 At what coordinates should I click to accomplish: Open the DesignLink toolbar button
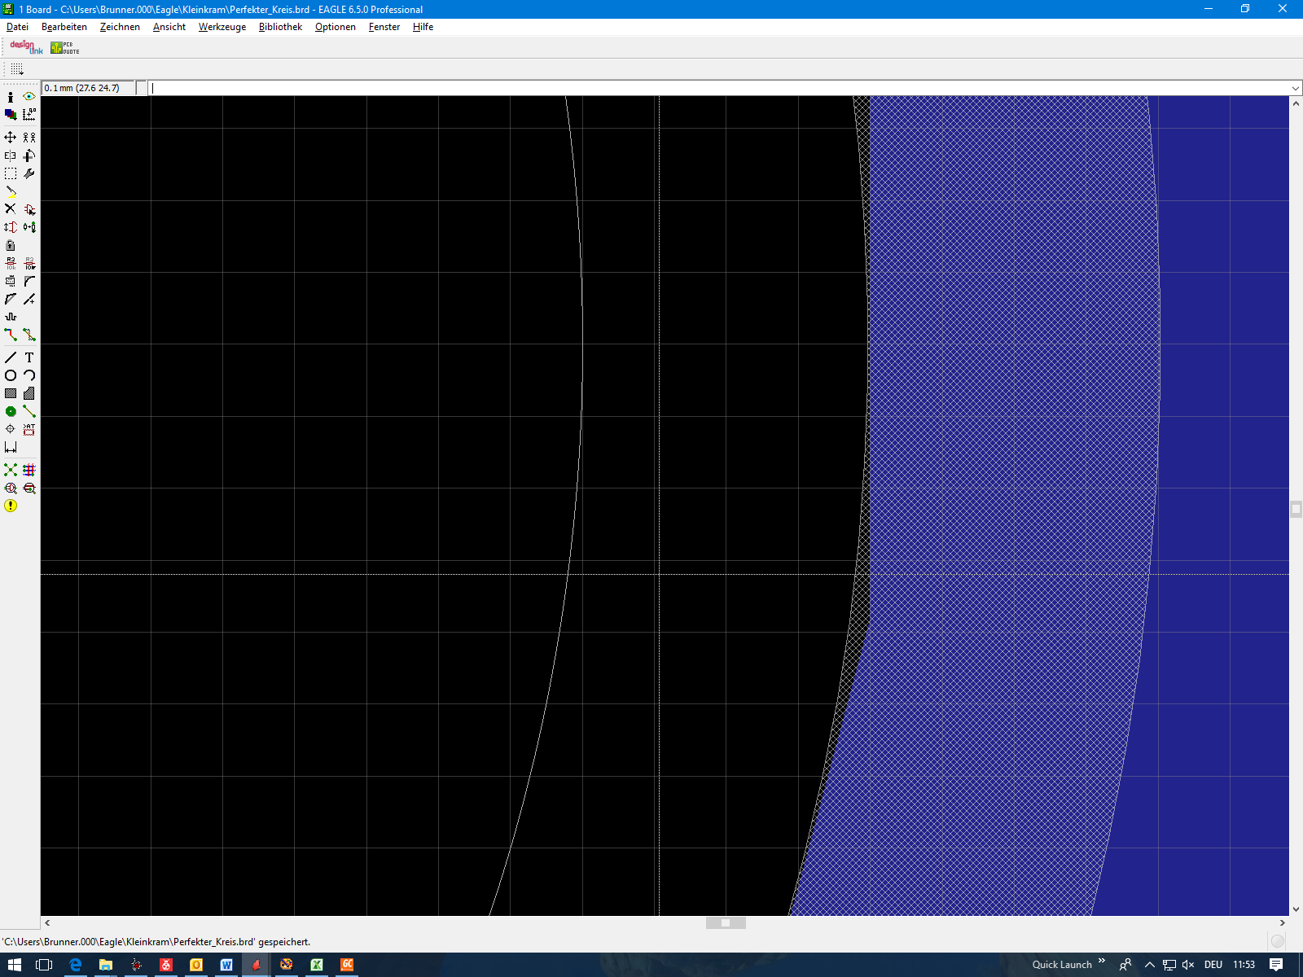26,47
